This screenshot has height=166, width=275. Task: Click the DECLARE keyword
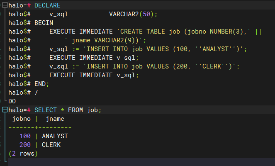point(47,5)
